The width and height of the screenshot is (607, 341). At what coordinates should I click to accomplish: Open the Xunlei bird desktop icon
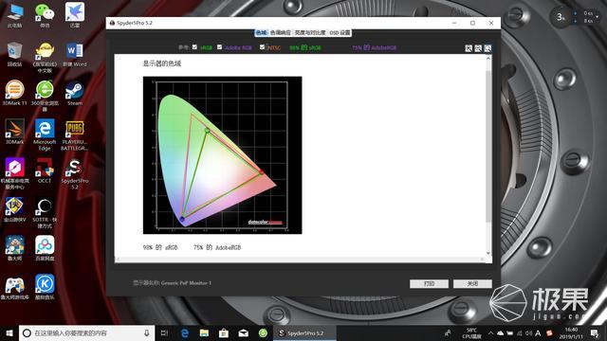[x=75, y=15]
